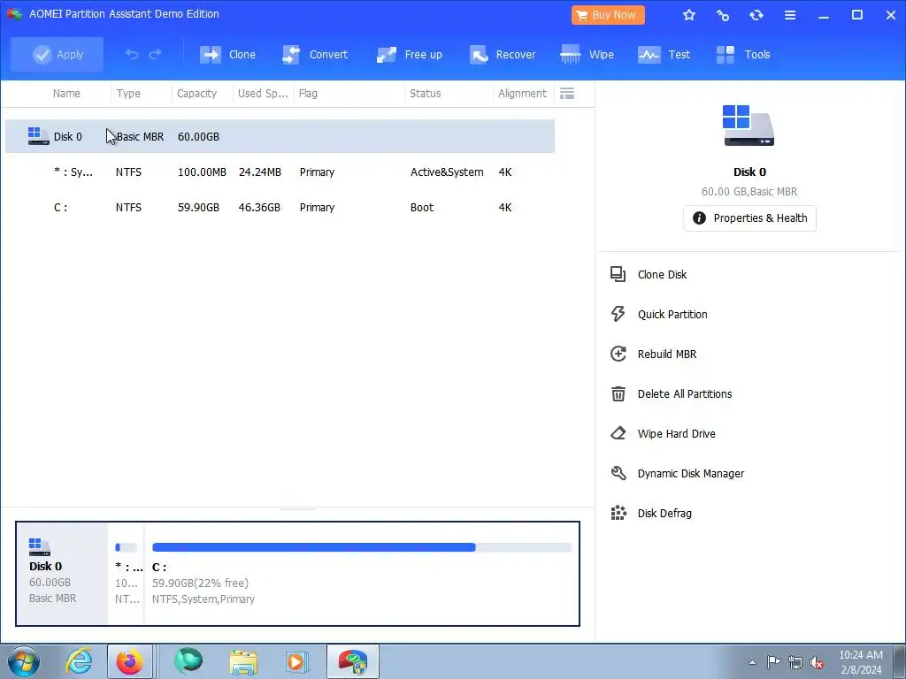This screenshot has width=906, height=679.
Task: Sort by the Alignment column header
Action: point(522,94)
